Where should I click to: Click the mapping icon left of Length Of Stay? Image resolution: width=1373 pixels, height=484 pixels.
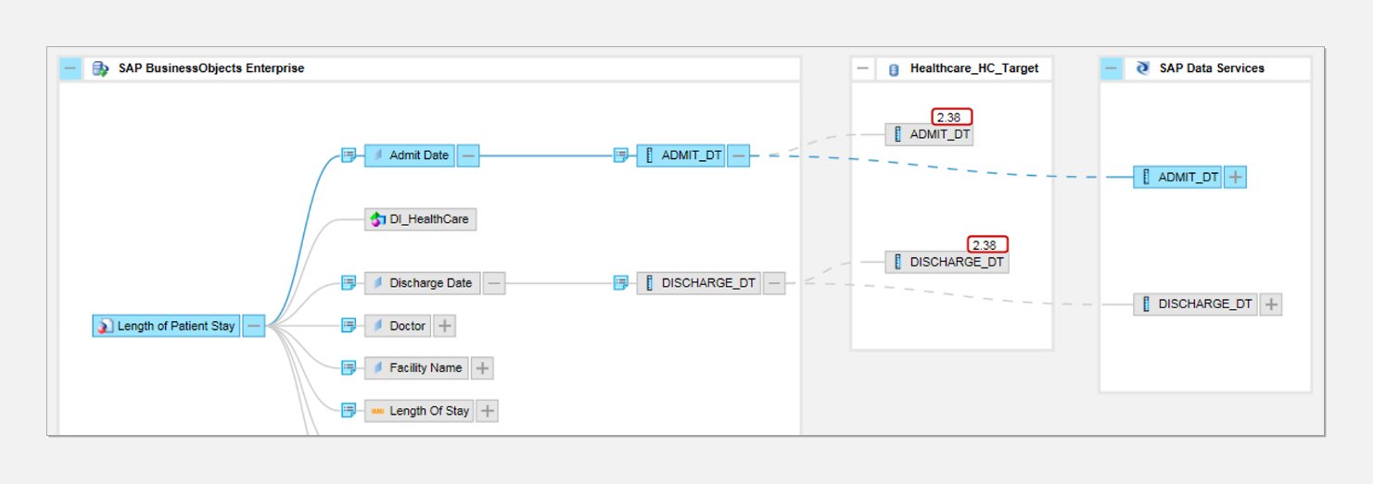point(349,411)
